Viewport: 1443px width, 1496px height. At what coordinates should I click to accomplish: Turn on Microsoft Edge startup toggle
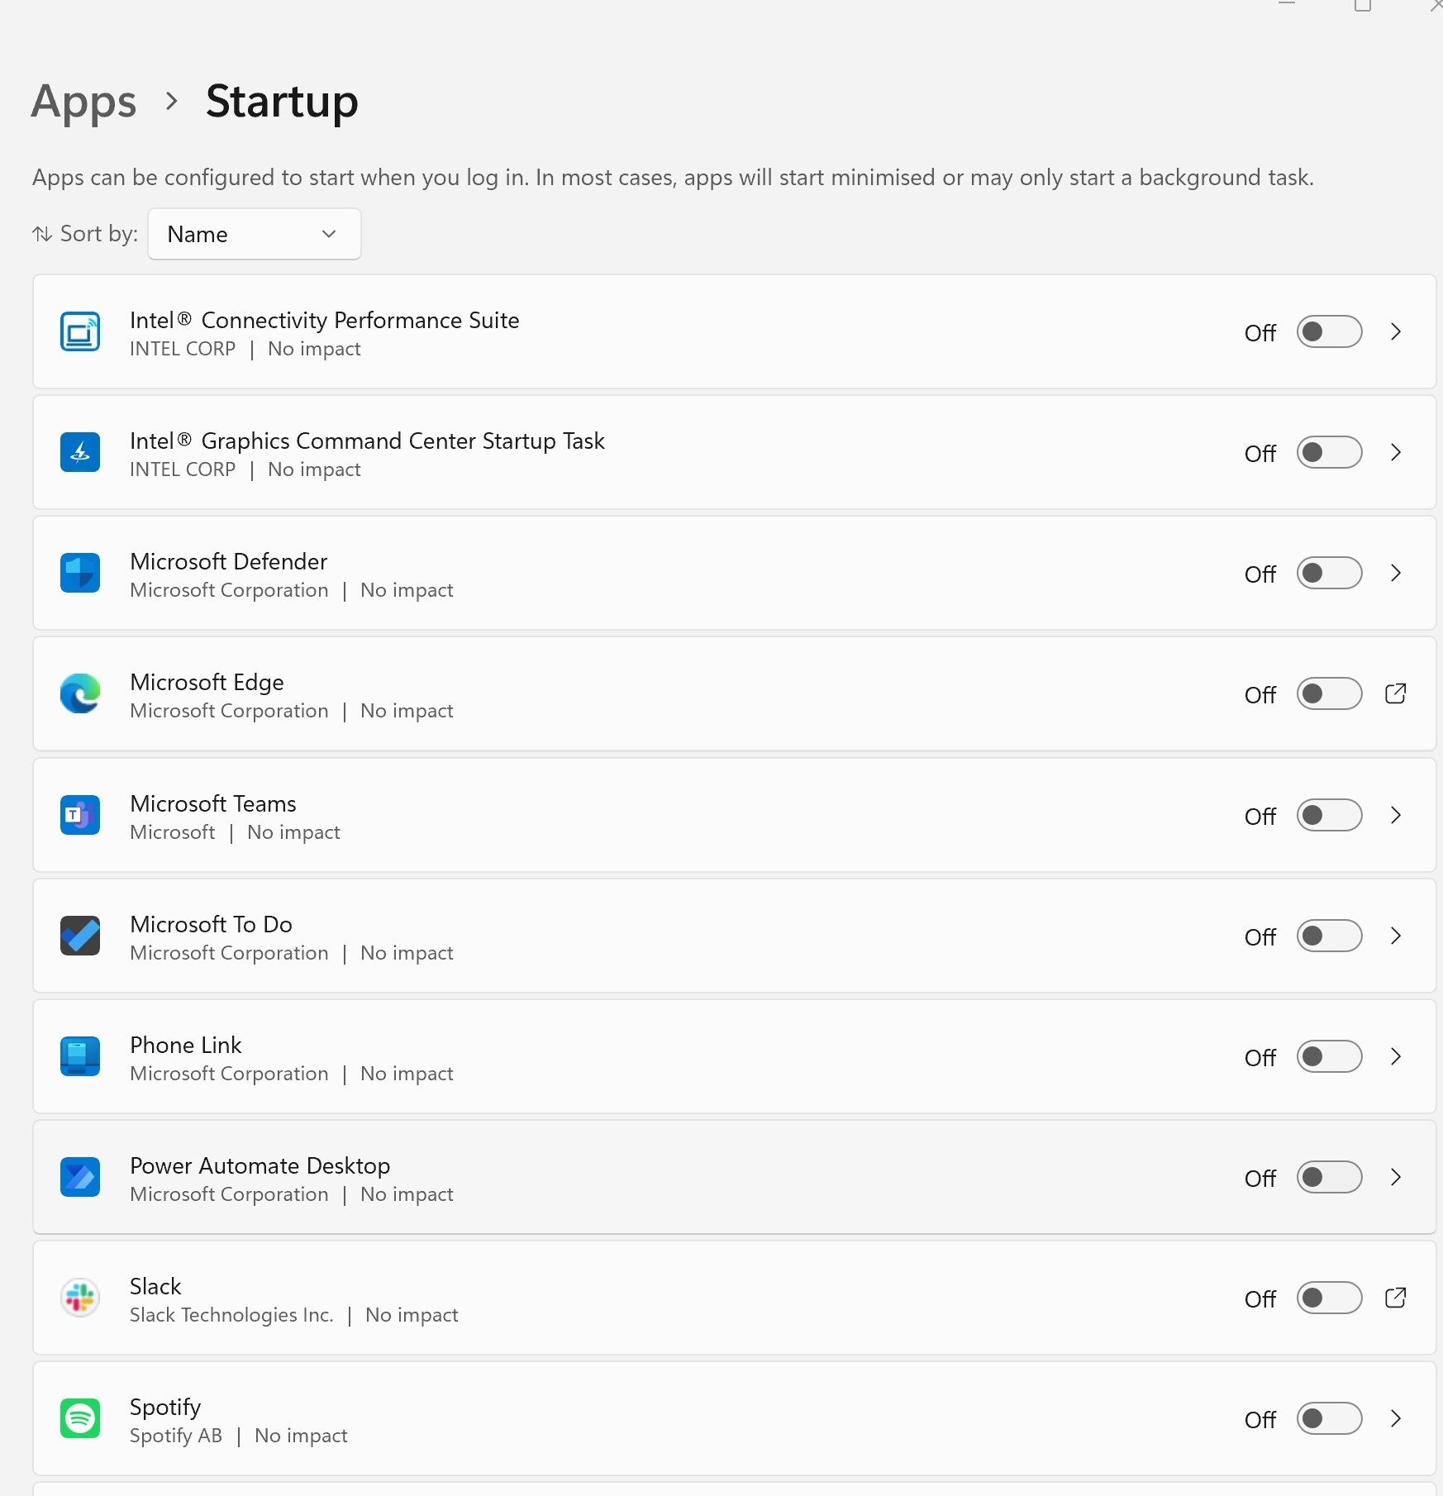point(1329,693)
